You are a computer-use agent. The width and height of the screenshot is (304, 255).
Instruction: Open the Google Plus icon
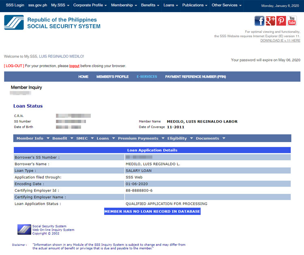coord(270,21)
